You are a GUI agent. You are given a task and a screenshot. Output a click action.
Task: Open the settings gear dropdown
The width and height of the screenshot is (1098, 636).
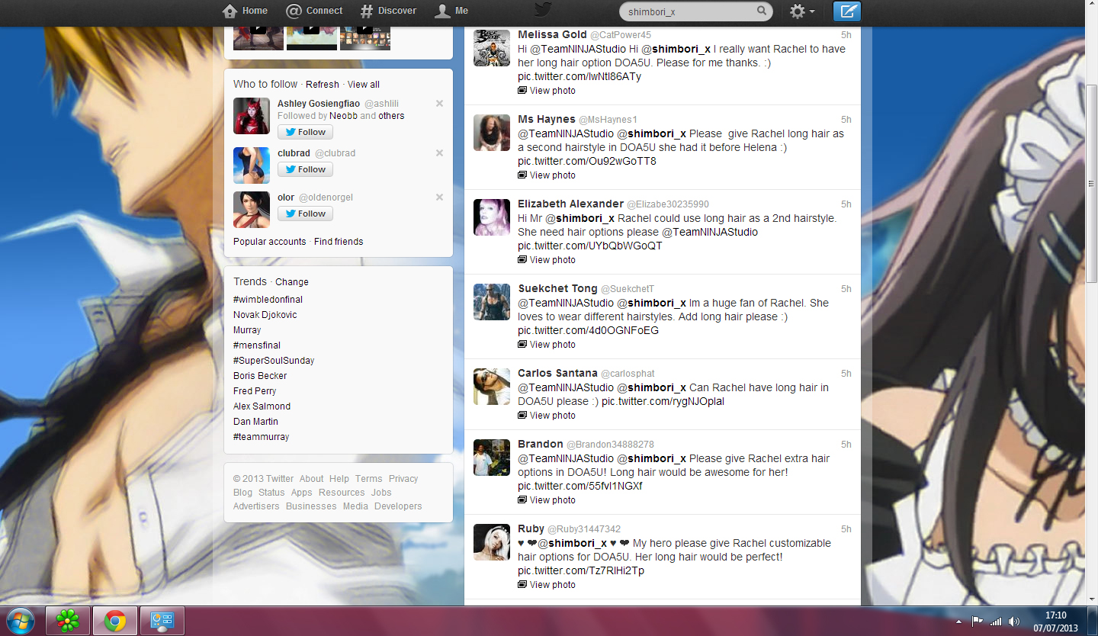coord(802,11)
